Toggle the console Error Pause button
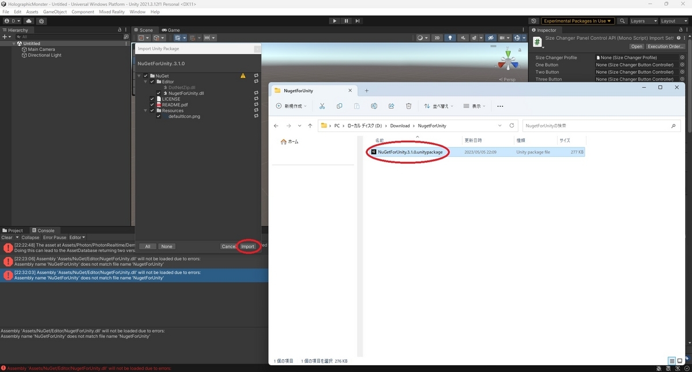Image resolution: width=692 pixels, height=372 pixels. 55,237
